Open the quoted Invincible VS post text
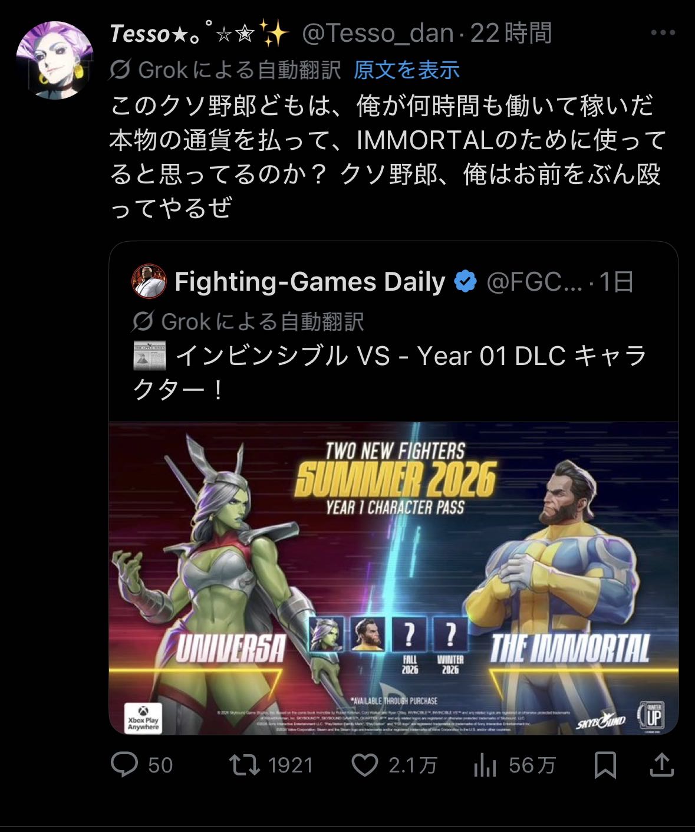This screenshot has width=695, height=832. pyautogui.click(x=390, y=373)
